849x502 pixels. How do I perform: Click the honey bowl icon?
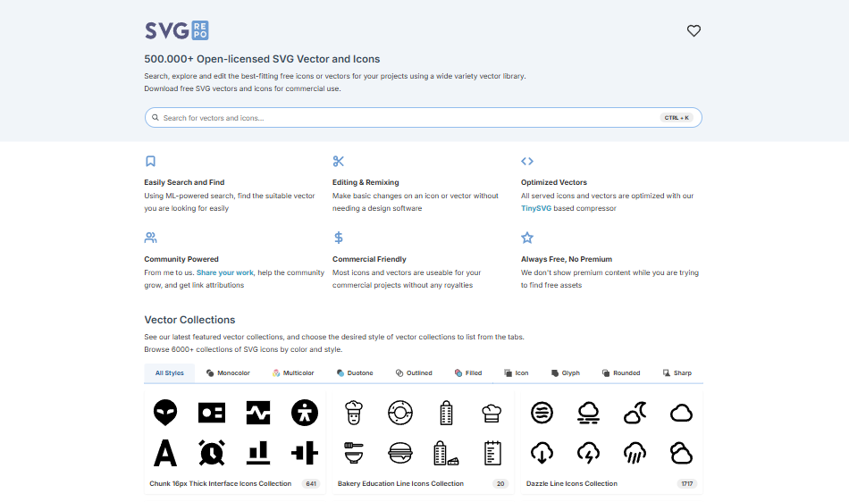(354, 453)
